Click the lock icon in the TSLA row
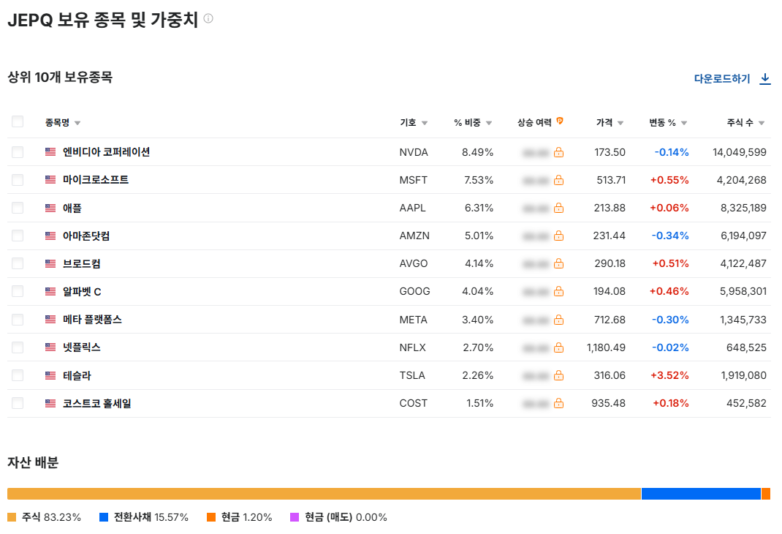782x534 pixels. coord(558,375)
